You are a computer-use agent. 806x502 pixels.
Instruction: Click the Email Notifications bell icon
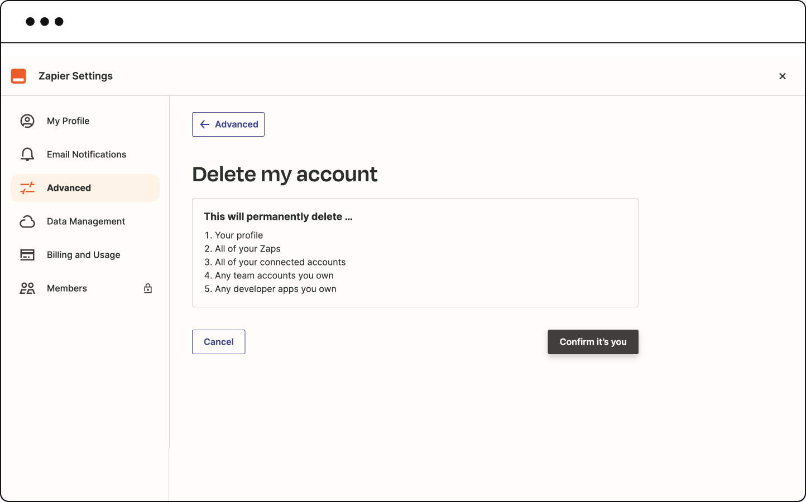pyautogui.click(x=27, y=155)
